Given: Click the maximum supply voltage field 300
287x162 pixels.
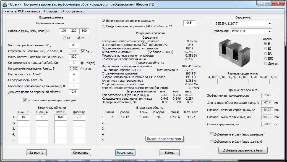Looking at the screenshot, I should point(84,31).
